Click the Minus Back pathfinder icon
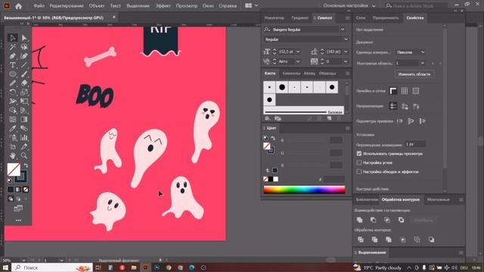This screenshot has width=484, height=272. 431,240
